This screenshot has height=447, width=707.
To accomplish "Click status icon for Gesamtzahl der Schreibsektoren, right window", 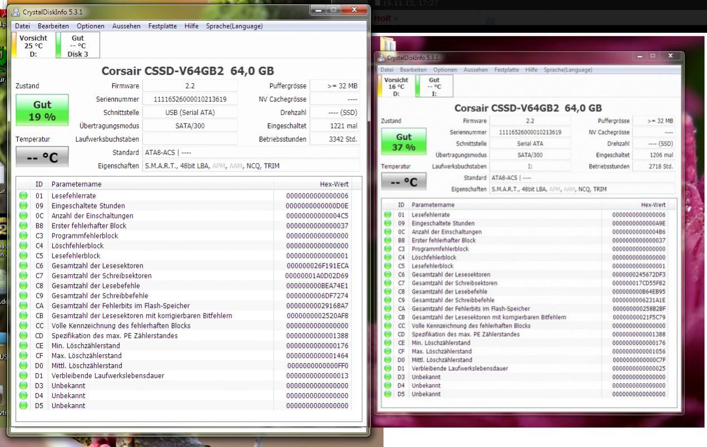I will [x=388, y=283].
